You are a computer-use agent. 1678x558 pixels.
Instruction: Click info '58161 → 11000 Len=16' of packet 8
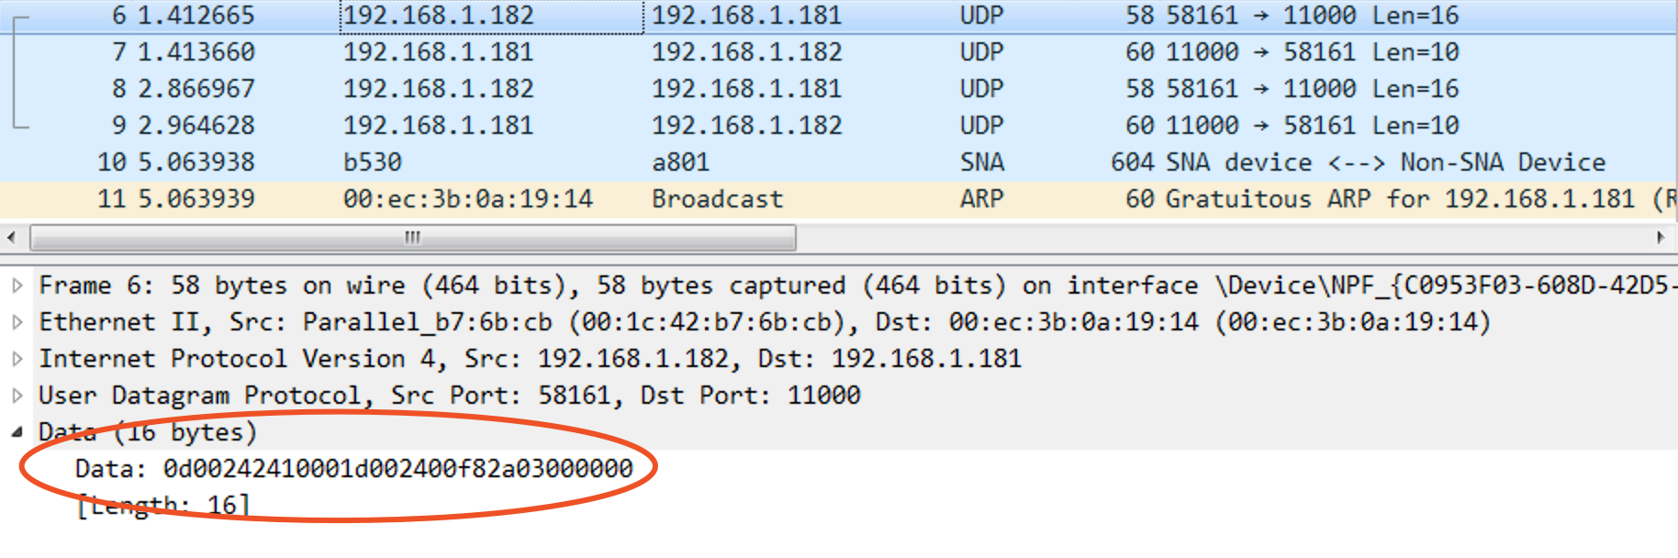pos(1313,89)
